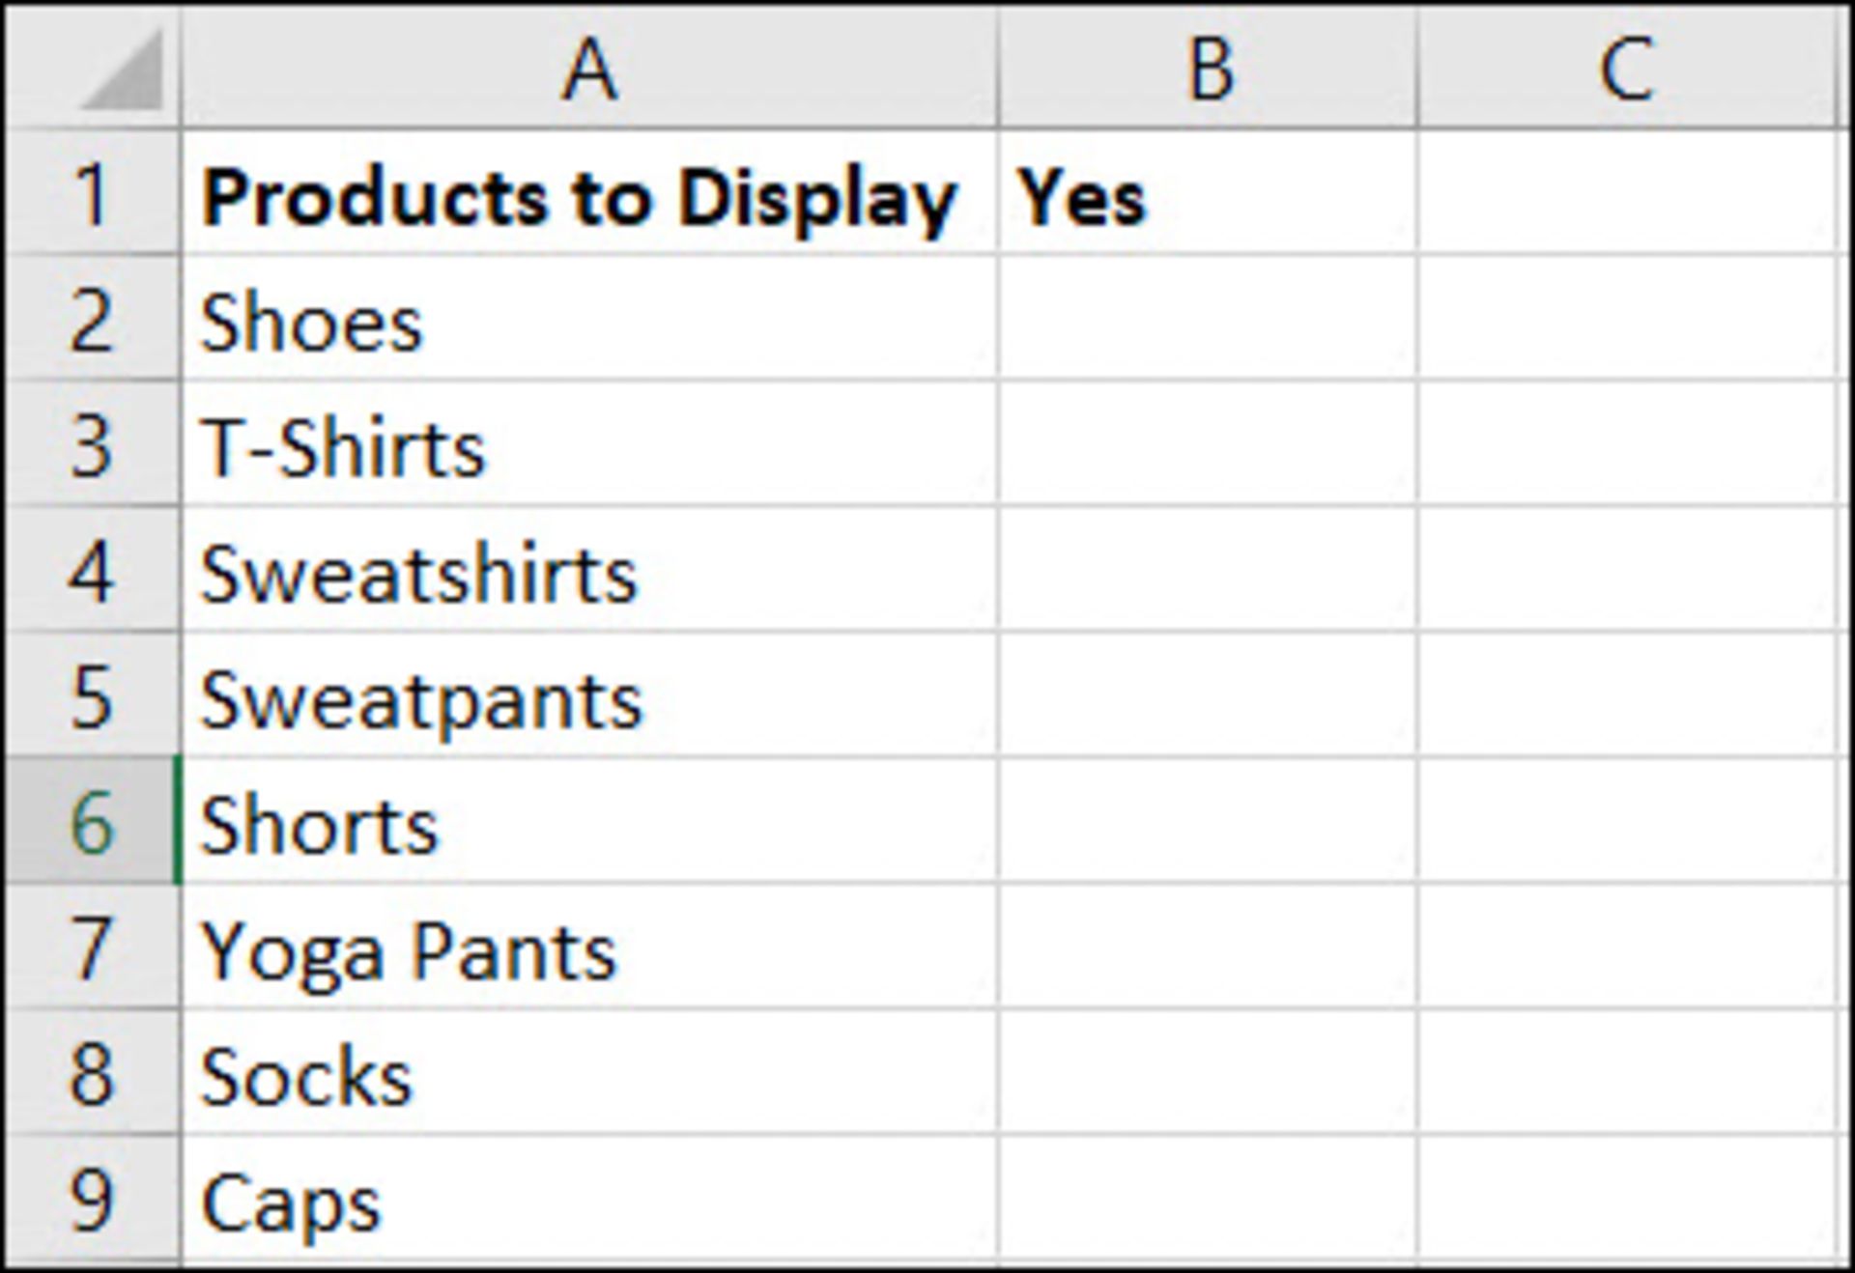This screenshot has height=1273, width=1855.
Task: Select the Caps cell
Action: [588, 1199]
